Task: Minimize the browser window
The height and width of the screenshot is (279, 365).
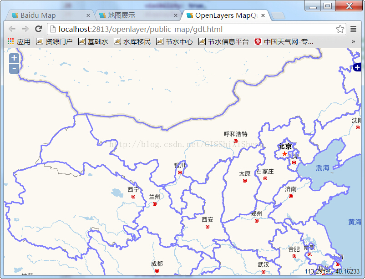Action: [313, 6]
